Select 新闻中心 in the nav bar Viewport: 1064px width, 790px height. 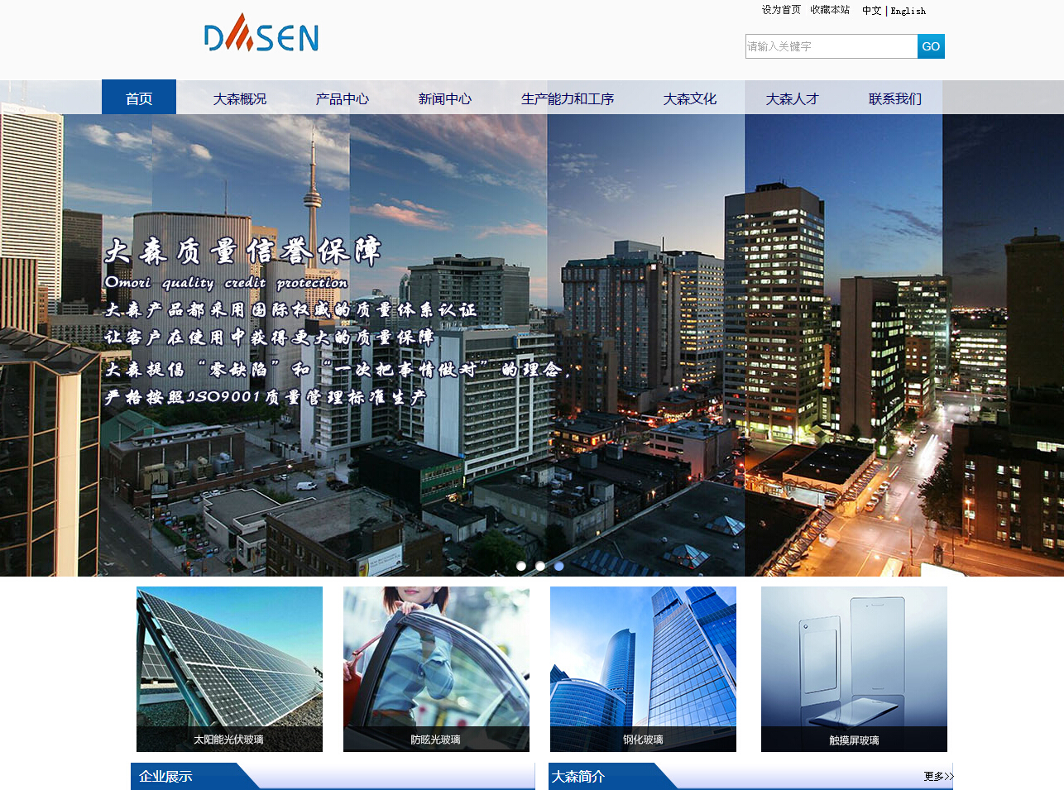pos(445,98)
